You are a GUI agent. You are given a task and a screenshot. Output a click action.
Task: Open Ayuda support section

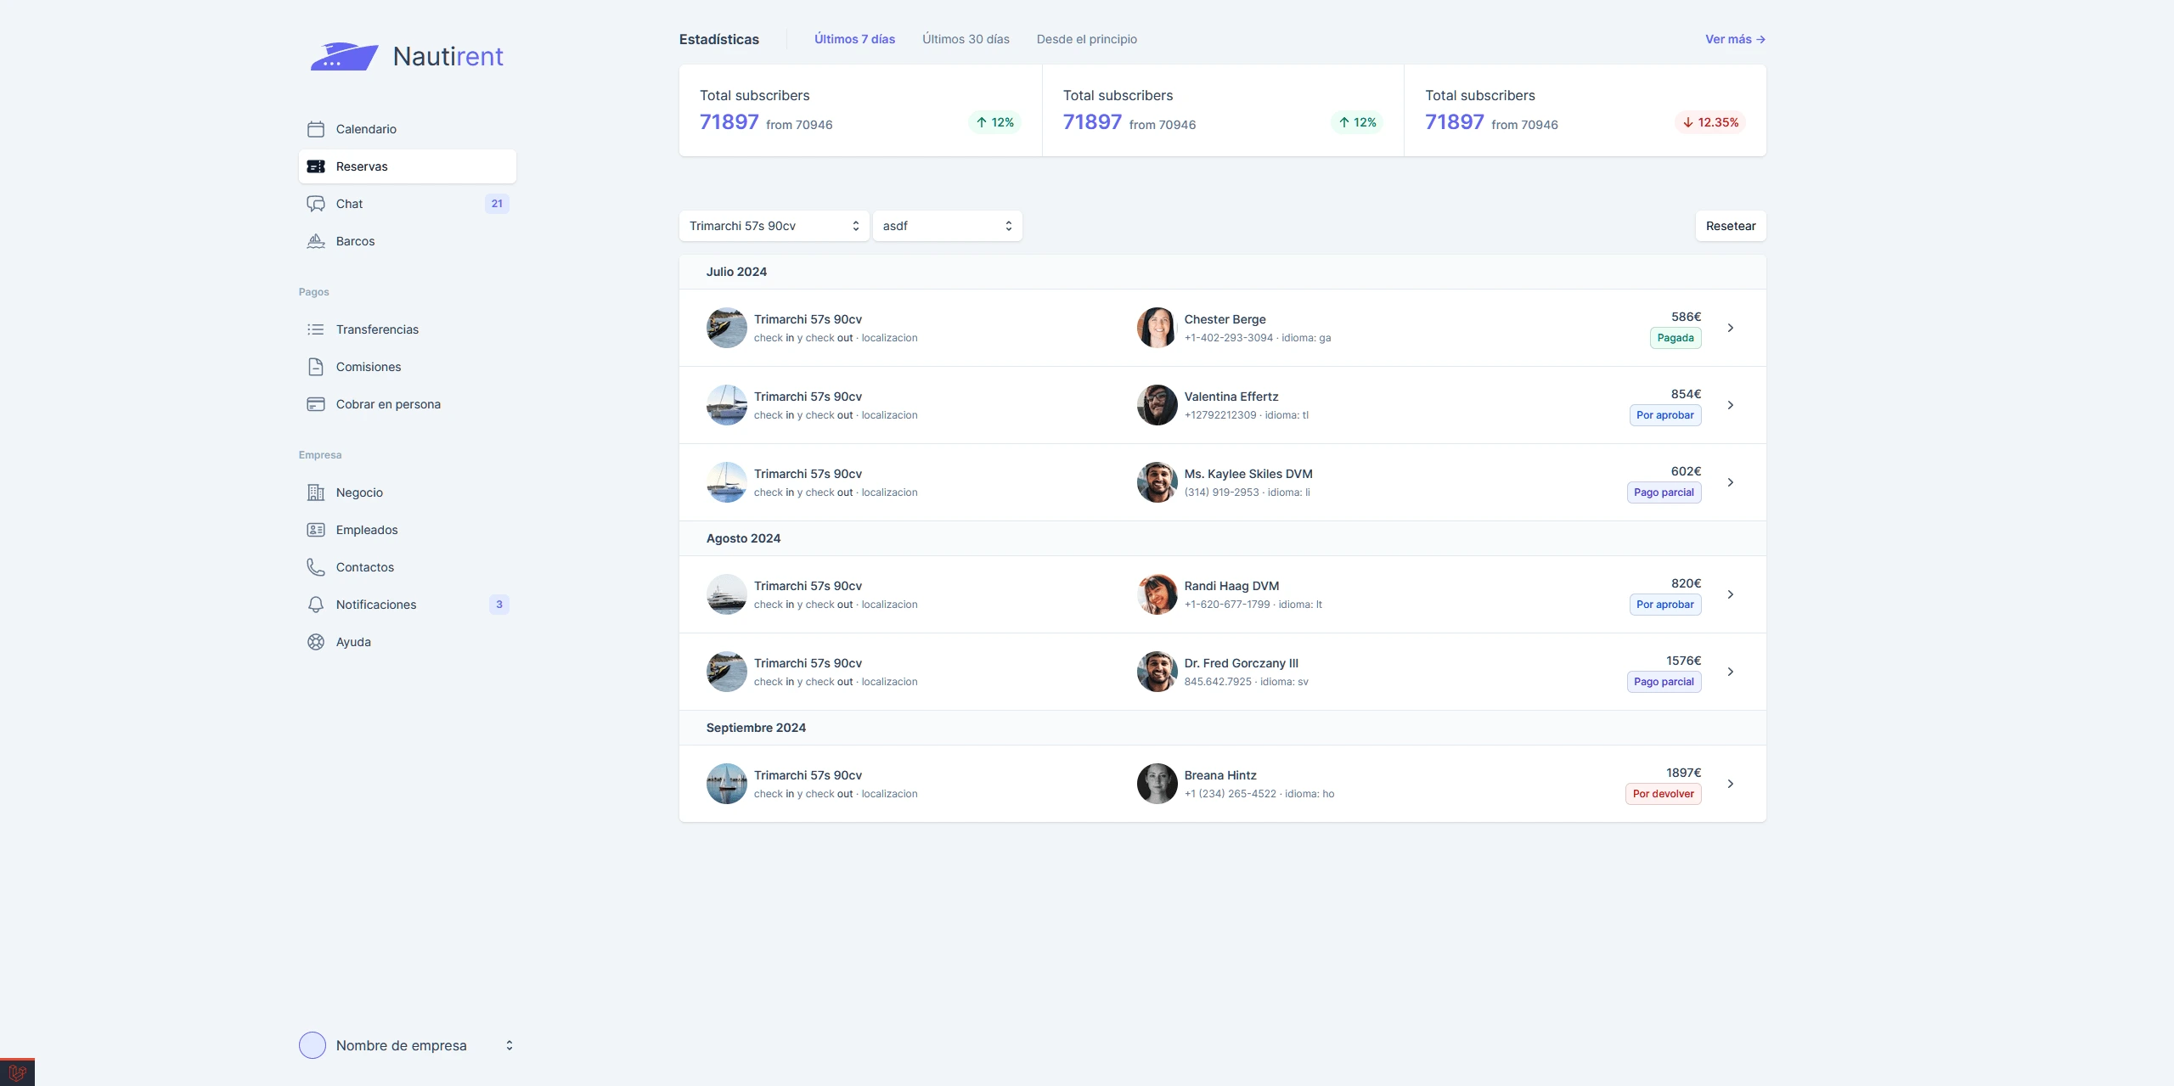click(352, 642)
